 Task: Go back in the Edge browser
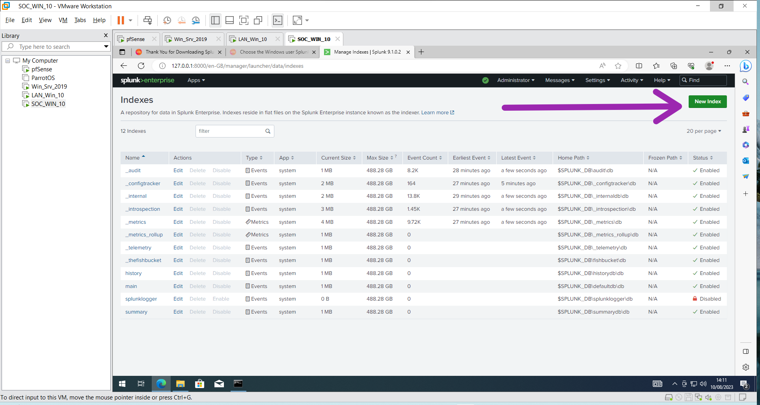[124, 66]
